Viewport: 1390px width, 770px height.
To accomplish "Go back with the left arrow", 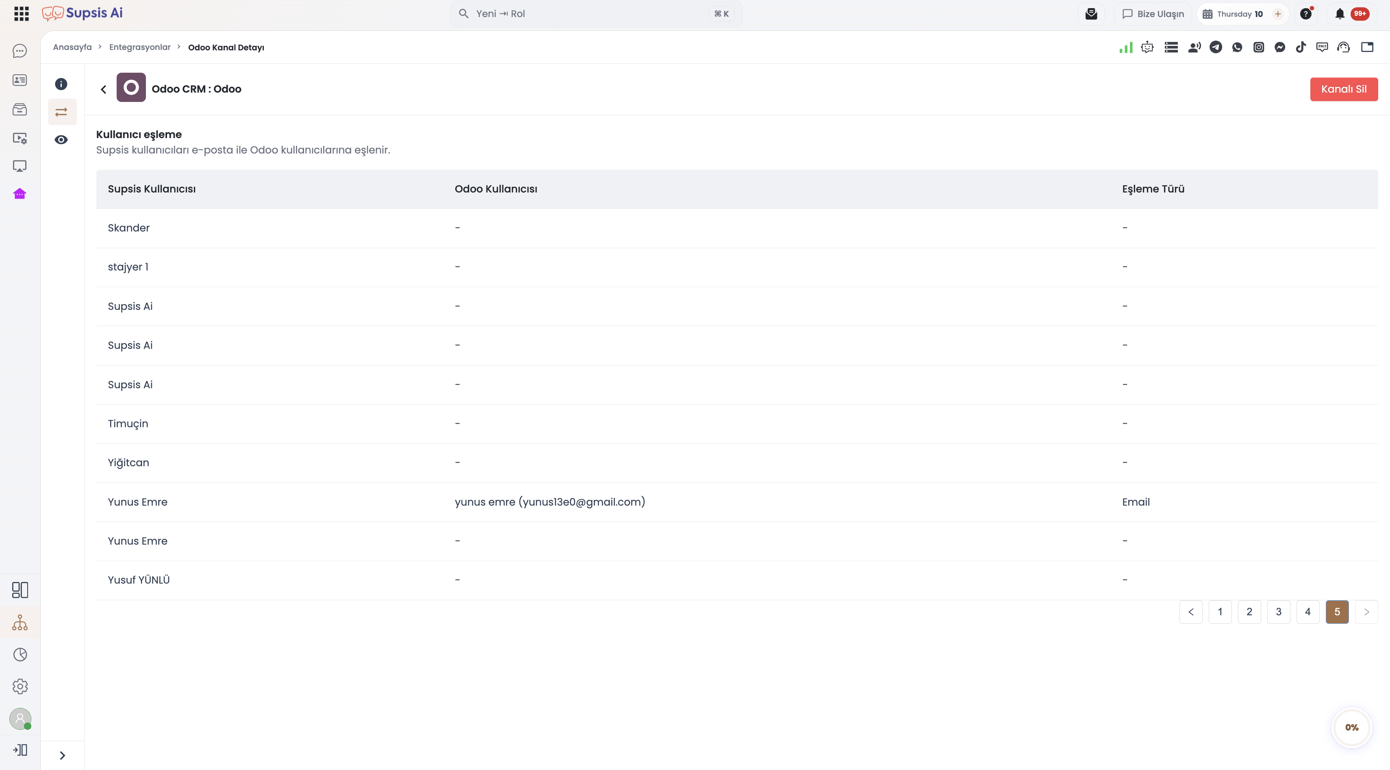I will [104, 89].
